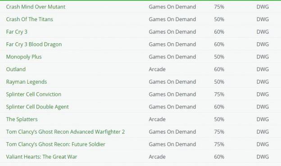Click Games On Demand in Monopoly Plus row
281x166 pixels.
pos(172,57)
